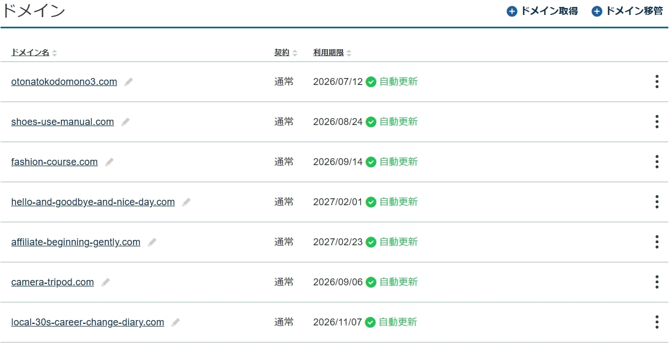Click pencil edit icon beside otonatokodomono3.com

(129, 82)
